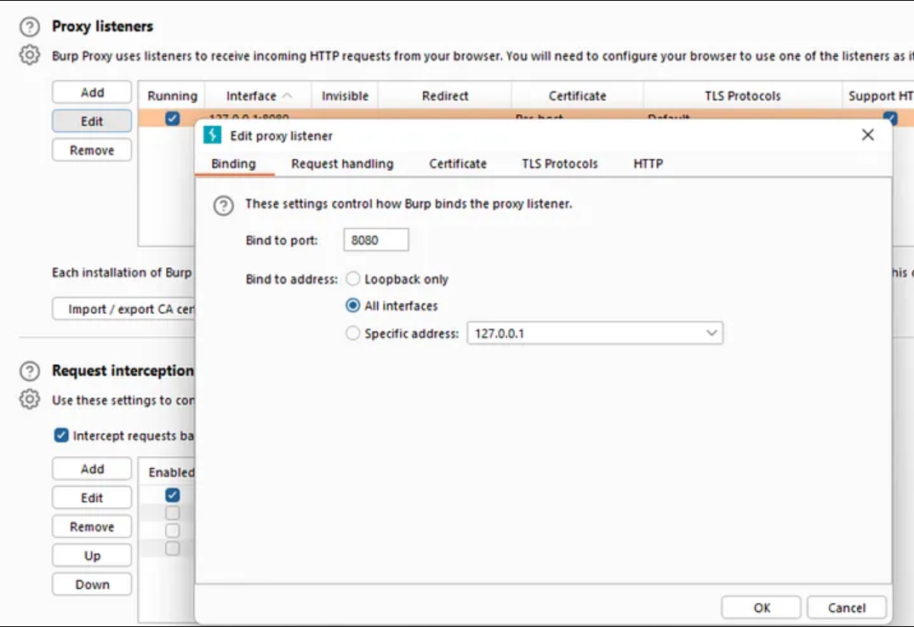Click the help icon in Binding tab
This screenshot has width=914, height=627.
[x=223, y=206]
